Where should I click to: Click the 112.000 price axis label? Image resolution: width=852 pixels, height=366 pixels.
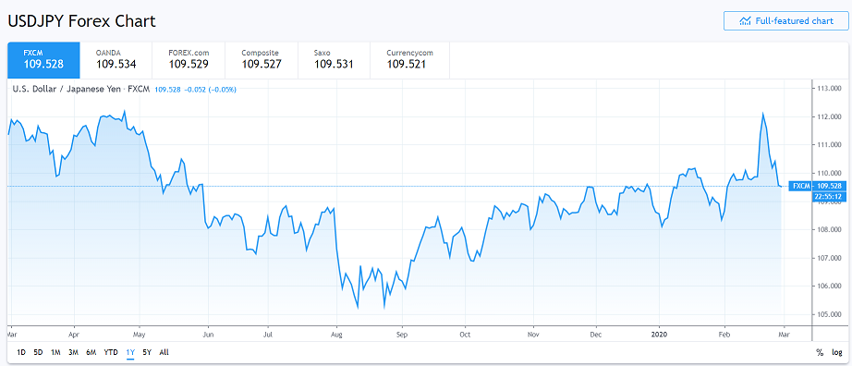pyautogui.click(x=829, y=116)
